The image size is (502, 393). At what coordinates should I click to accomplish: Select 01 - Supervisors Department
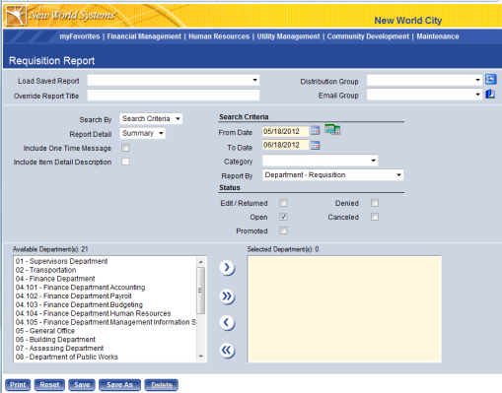[x=61, y=261]
